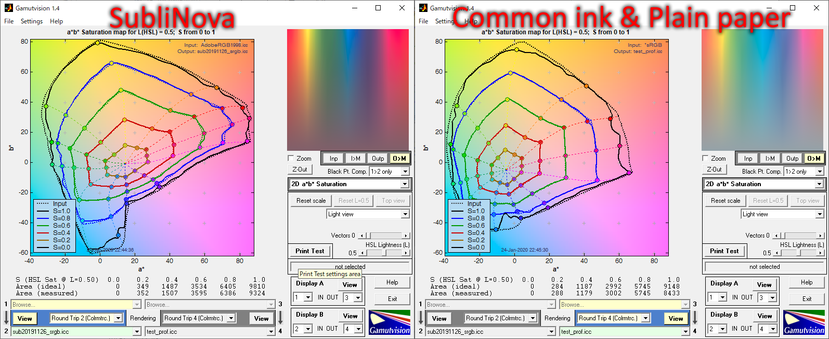Open Settings menu in left window
Viewport: 829px width, 339px height.
pyautogui.click(x=32, y=21)
